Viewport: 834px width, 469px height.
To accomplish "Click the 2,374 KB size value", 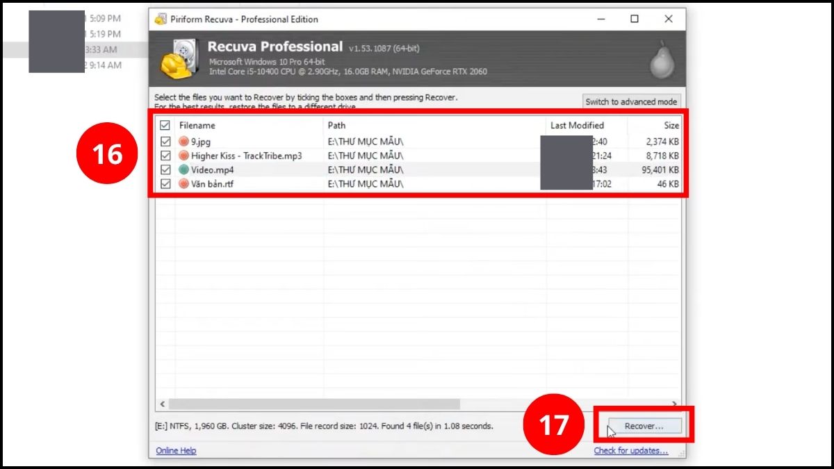I will [x=662, y=142].
